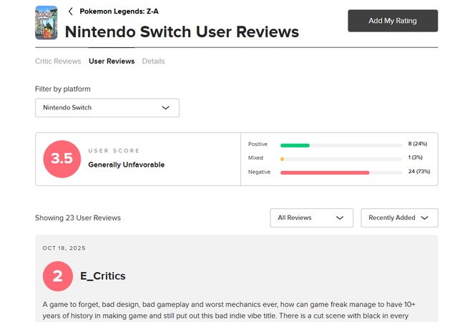Filter by Negative reviews label
This screenshot has width=465, height=322.
pyautogui.click(x=259, y=172)
